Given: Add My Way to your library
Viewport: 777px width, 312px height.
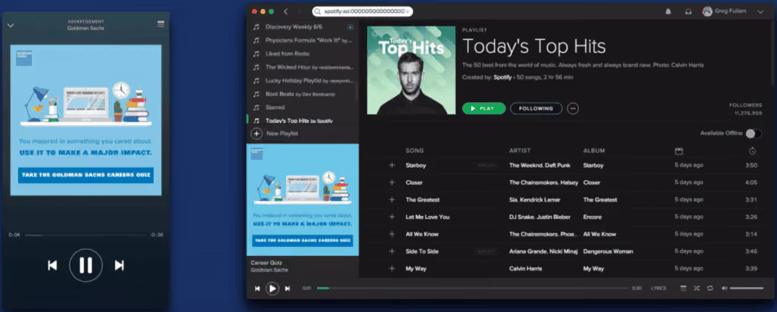Looking at the screenshot, I should [x=392, y=269].
